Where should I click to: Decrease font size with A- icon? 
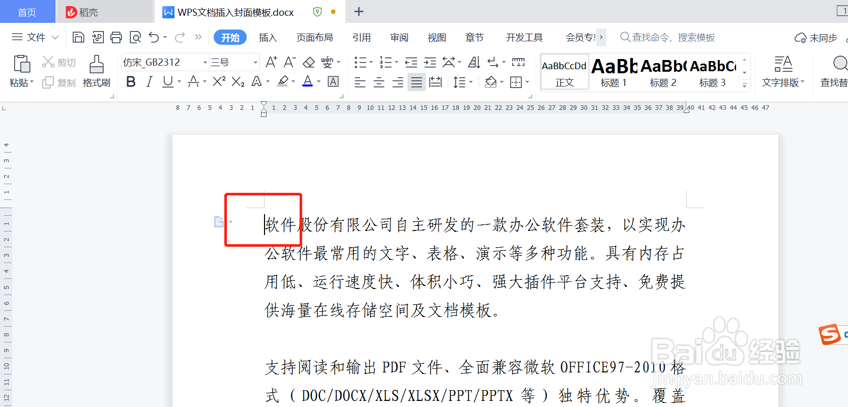point(289,62)
